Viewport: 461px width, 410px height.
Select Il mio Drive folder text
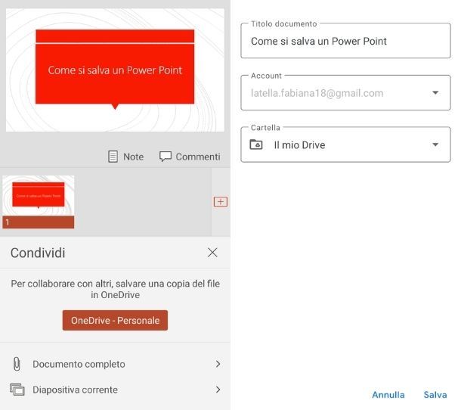point(299,144)
